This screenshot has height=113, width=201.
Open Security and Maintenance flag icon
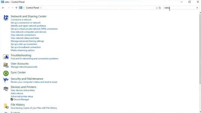point(6,80)
